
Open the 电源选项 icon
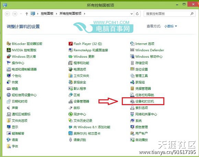[70, 69]
